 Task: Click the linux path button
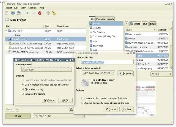pyautogui.click(x=153, y=24)
